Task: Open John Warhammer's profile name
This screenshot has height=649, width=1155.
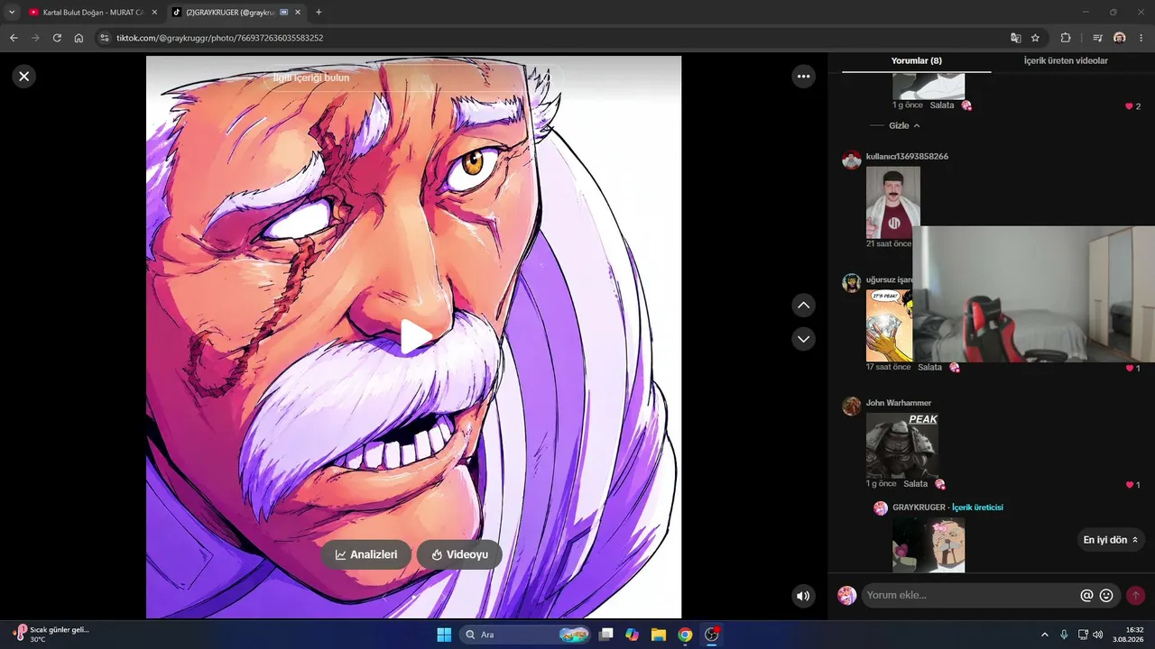Action: [899, 403]
